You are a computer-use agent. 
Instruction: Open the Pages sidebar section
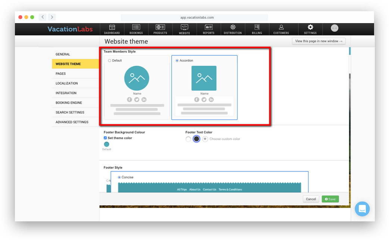(60, 74)
